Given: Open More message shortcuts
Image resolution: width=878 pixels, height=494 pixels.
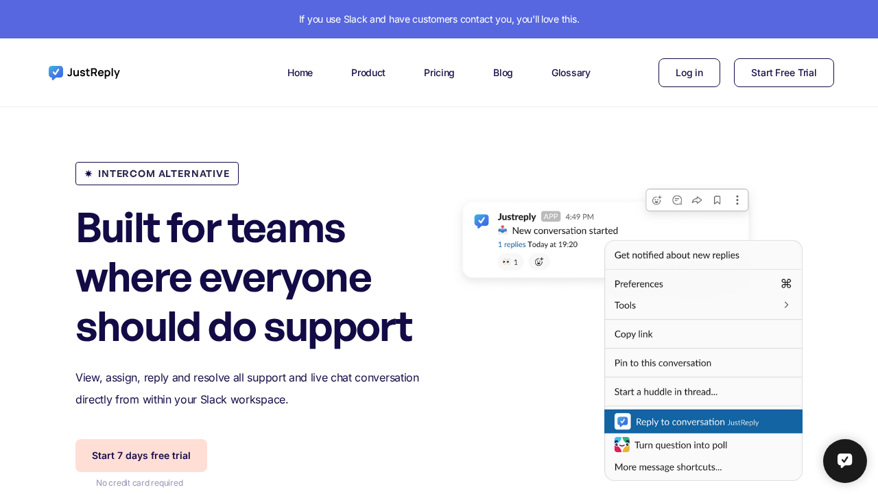Looking at the screenshot, I should (667, 467).
